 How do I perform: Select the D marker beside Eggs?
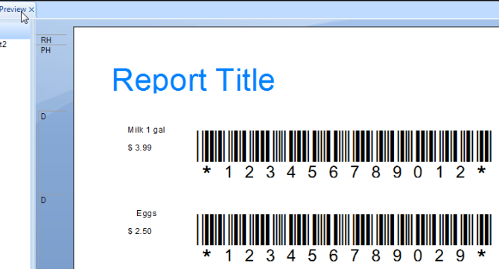point(43,200)
